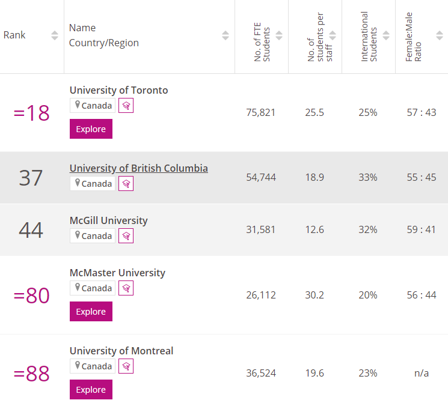Select rank 44 cell
Screen dimensions: 448x409
click(x=31, y=230)
